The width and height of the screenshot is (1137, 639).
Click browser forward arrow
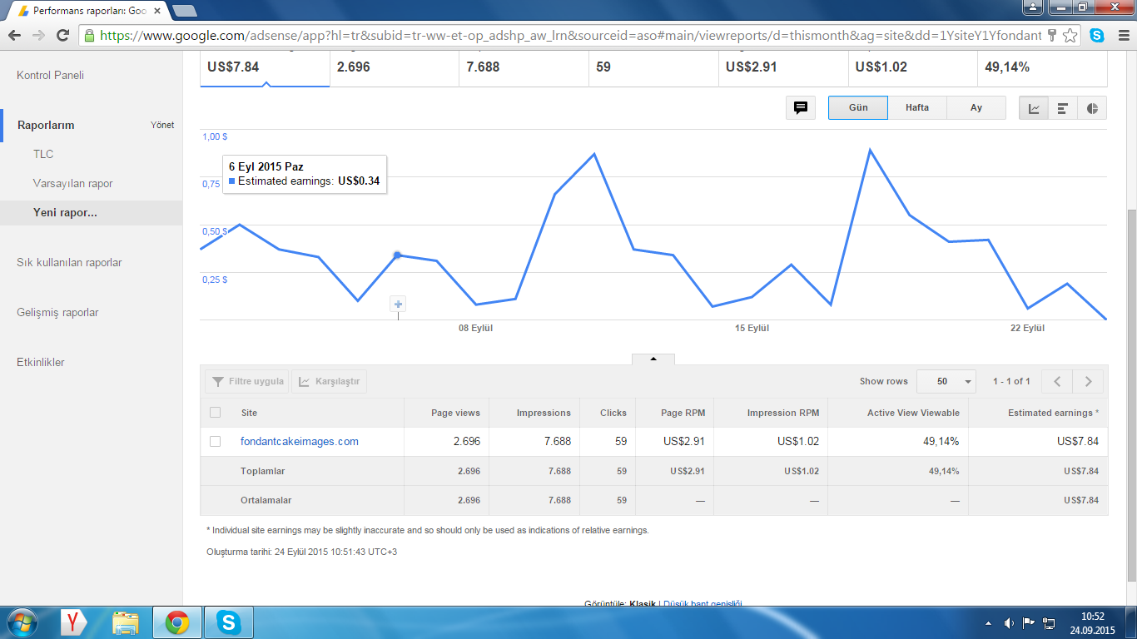point(38,35)
